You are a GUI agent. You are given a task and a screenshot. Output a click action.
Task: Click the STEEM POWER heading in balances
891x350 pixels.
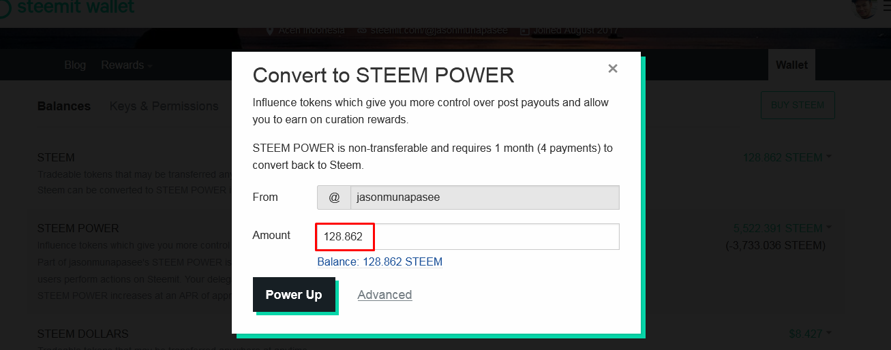pos(78,228)
